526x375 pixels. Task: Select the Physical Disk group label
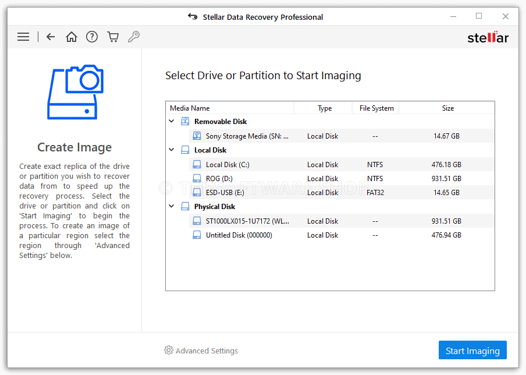(x=215, y=207)
